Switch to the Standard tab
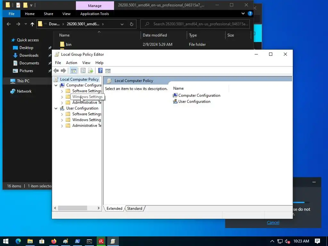The height and width of the screenshot is (246, 328). pyautogui.click(x=135, y=209)
